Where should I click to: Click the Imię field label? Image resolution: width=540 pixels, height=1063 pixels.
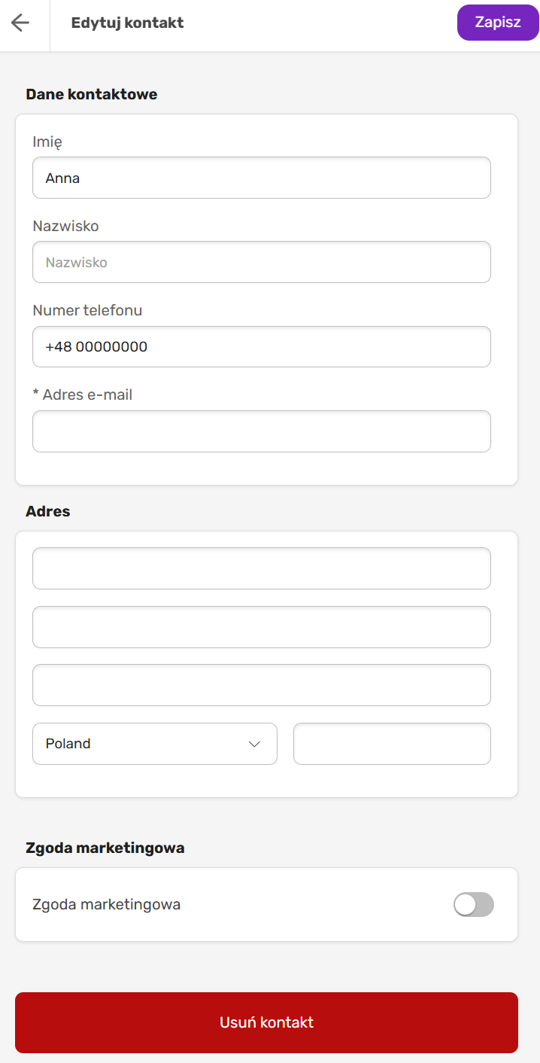(x=47, y=142)
